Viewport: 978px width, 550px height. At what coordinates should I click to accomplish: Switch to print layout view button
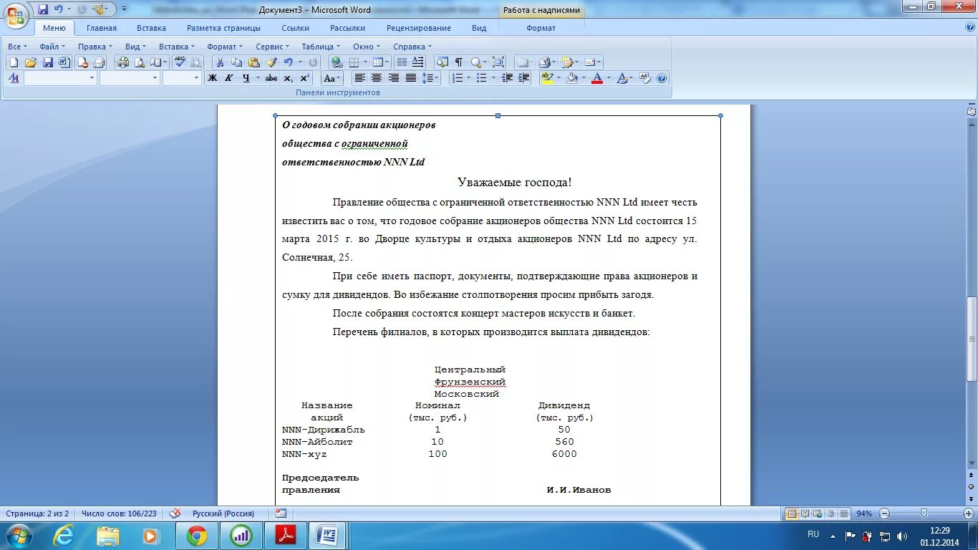[x=791, y=513]
